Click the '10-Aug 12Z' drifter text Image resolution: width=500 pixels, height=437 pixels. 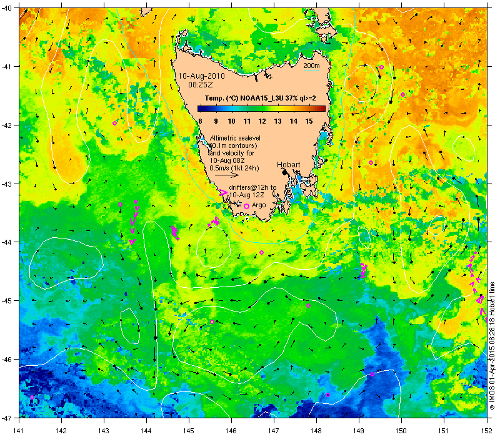click(247, 195)
